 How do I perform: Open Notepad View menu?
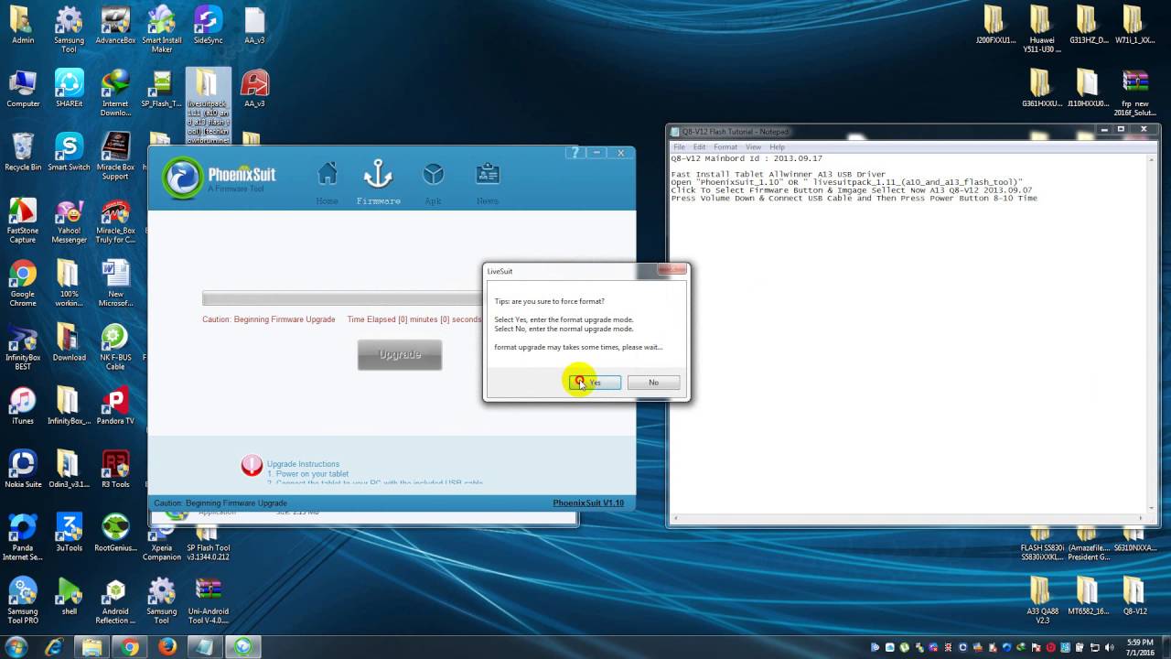[754, 146]
